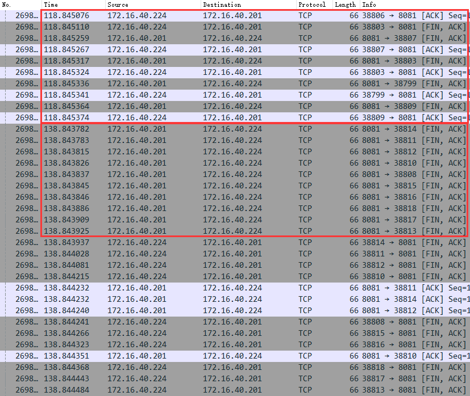Sort by the Source column header
Image resolution: width=470 pixels, height=396 pixels.
152,5
